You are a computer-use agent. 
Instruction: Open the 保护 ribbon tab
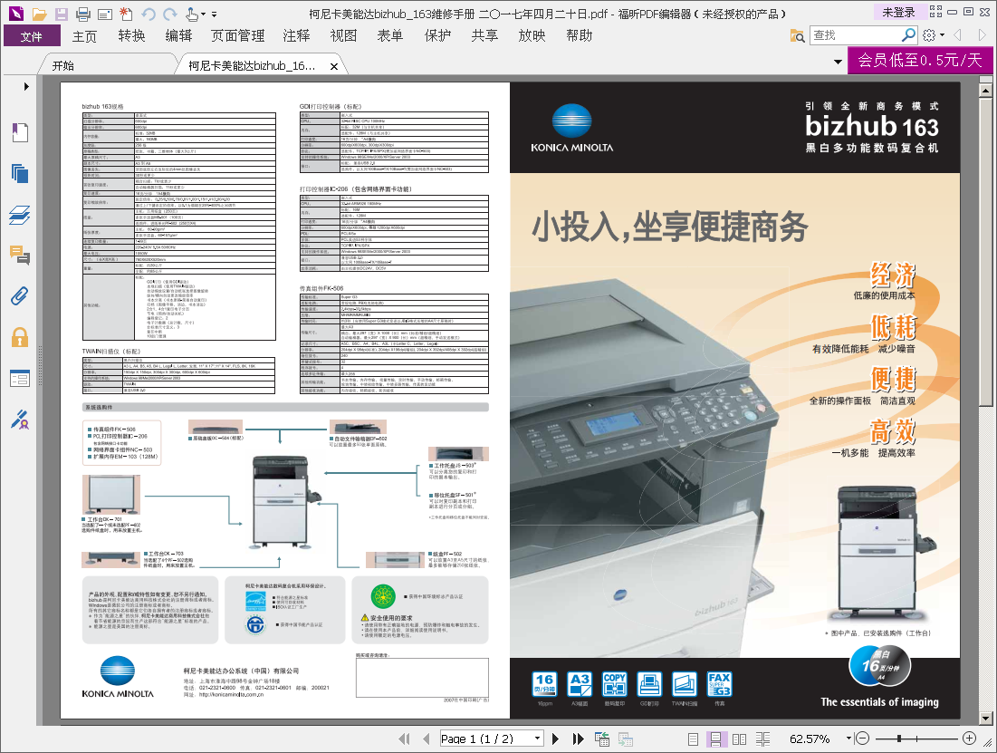(437, 36)
